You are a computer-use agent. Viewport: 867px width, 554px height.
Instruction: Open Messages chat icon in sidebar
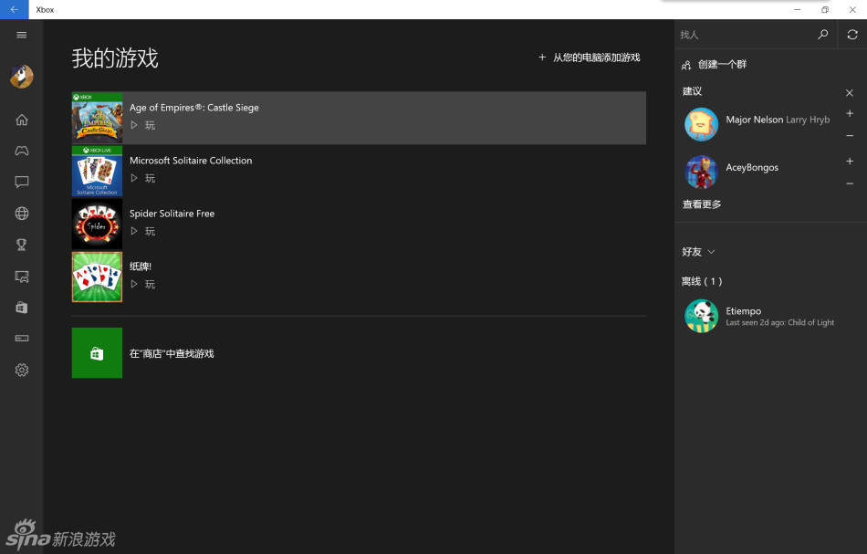pyautogui.click(x=22, y=182)
